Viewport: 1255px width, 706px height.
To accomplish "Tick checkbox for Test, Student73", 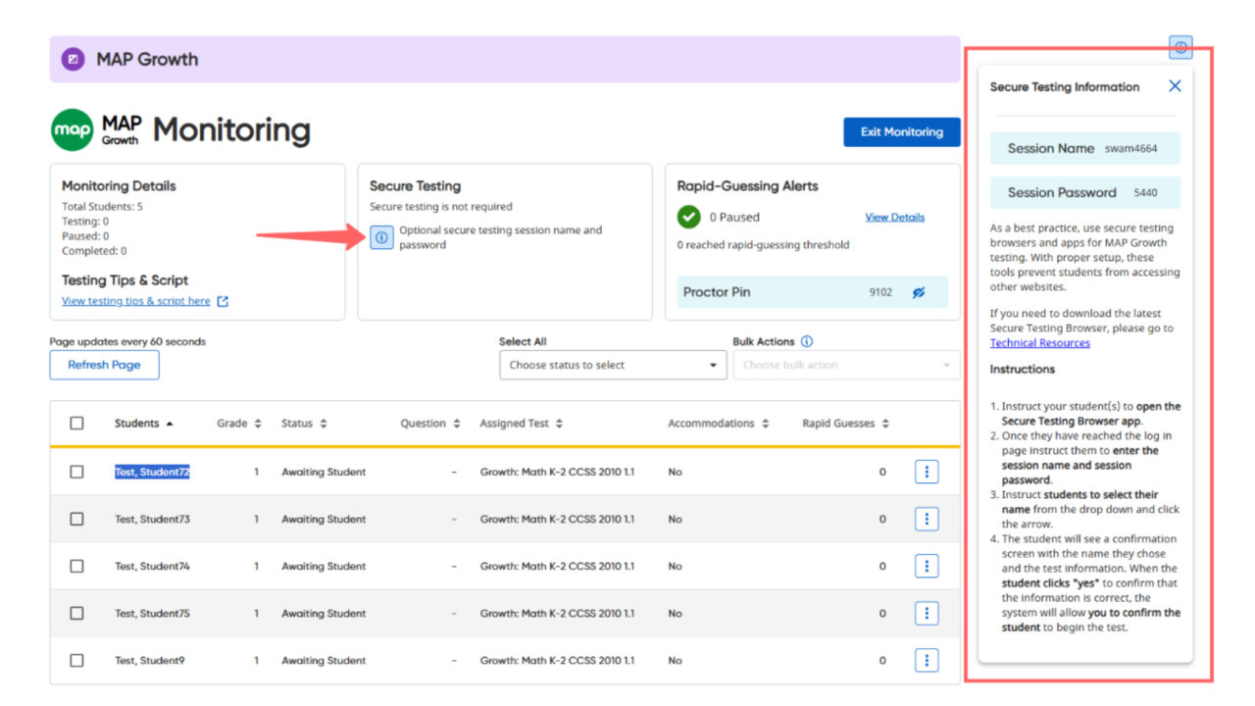I will (76, 519).
